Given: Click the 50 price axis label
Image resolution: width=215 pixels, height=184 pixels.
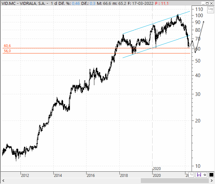Looking at the screenshot, I should [x=198, y=61].
